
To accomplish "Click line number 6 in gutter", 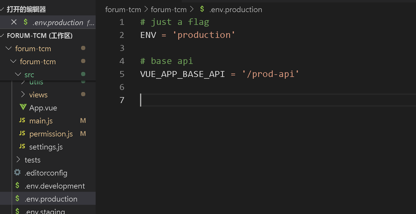I will (x=122, y=87).
